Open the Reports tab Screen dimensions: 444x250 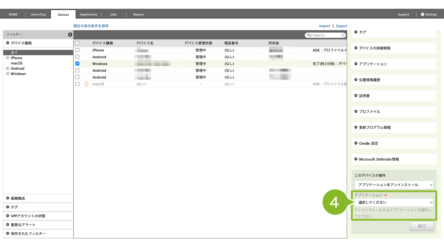coord(139,14)
